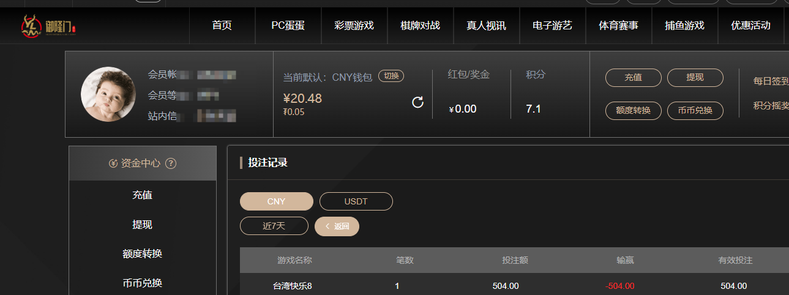Select 充值 in the left sidebar
This screenshot has height=295, width=789.
point(143,195)
